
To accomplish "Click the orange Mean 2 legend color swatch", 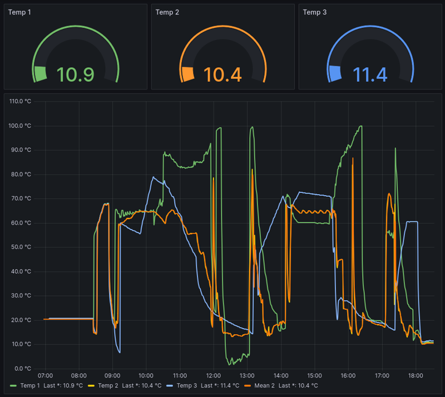I will tap(248, 385).
